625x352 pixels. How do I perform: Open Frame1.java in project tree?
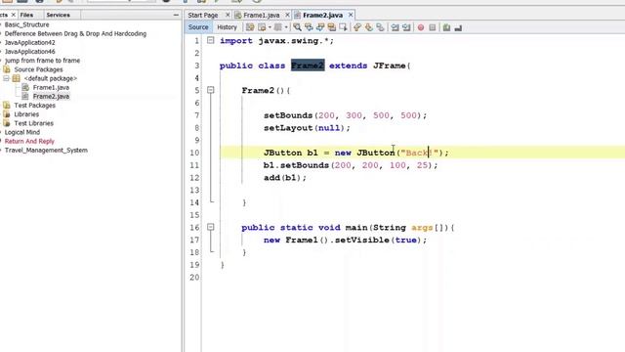click(51, 87)
